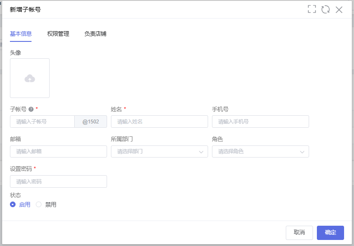Viewport: 354px width, 246px height.
Task: Select the 禁用 status radio button
Action: [x=38, y=205]
